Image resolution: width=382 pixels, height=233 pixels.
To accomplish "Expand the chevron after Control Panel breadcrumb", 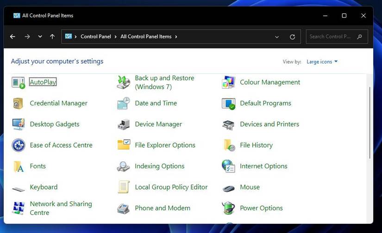I will (116, 37).
